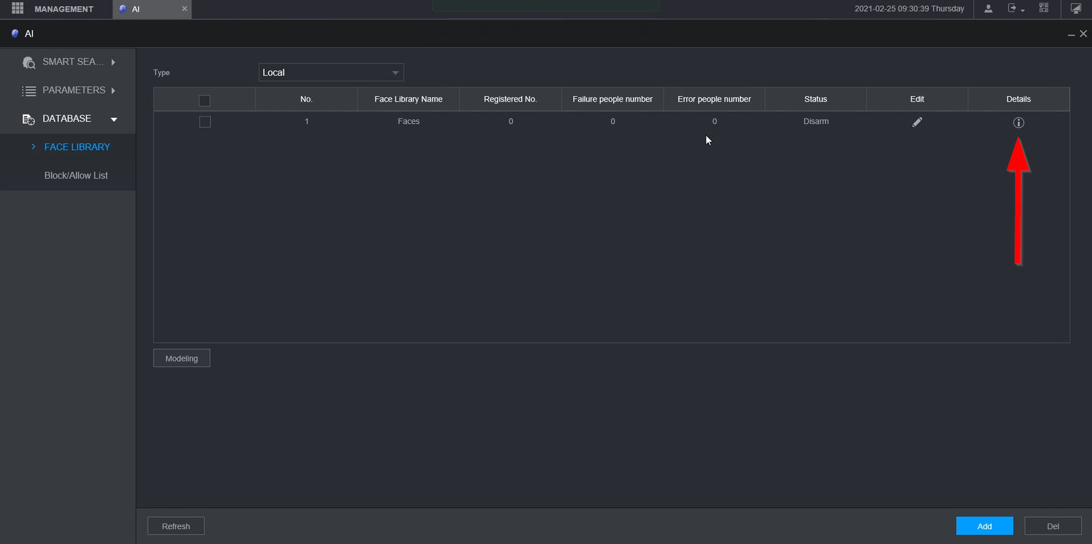Click the blue Add button
The width and height of the screenshot is (1092, 544).
[984, 526]
